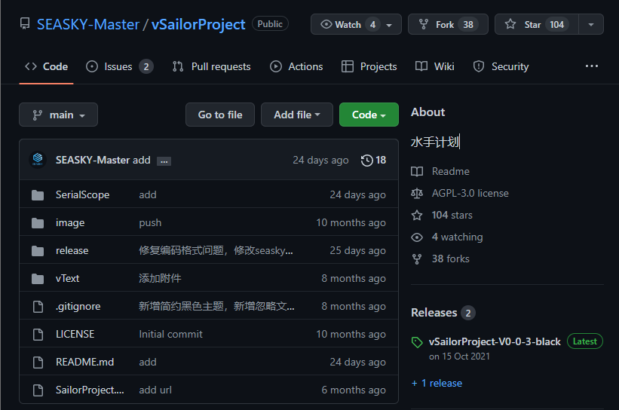
Task: Open the 'add url' commit message
Action: (155, 390)
